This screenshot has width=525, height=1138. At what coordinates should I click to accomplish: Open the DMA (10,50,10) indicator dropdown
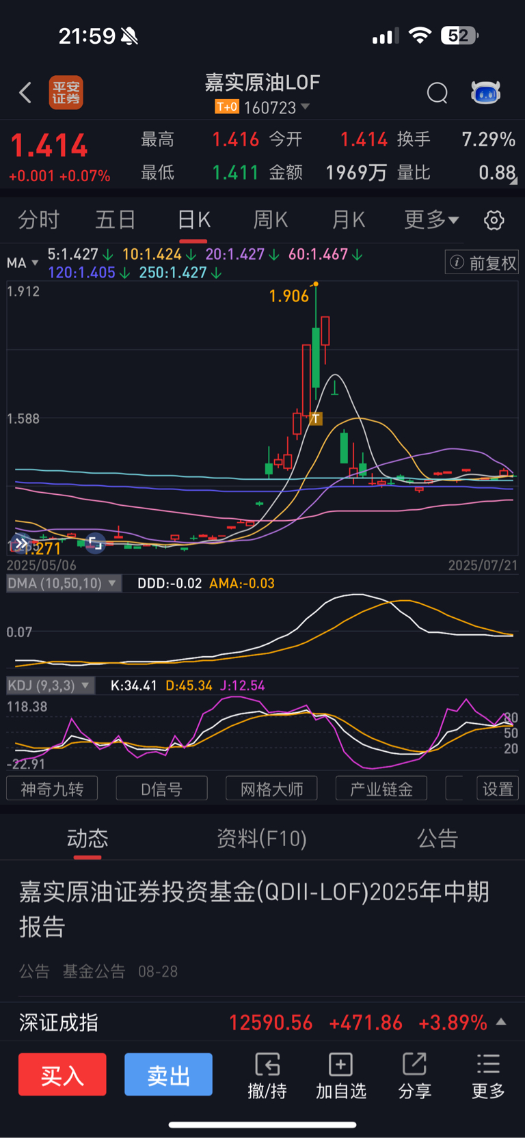tap(64, 583)
